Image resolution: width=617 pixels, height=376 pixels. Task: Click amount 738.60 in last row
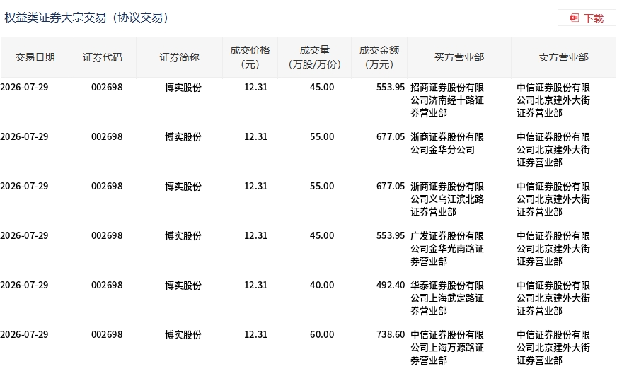click(x=391, y=335)
